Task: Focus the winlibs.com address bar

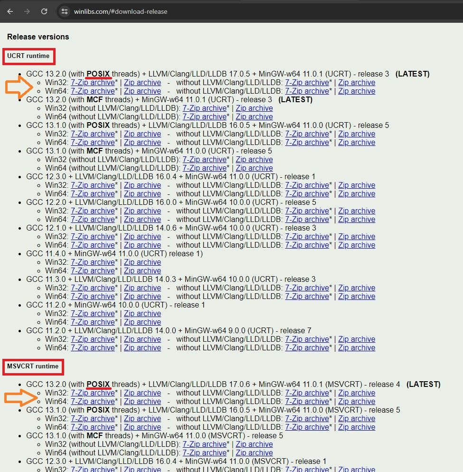Action: pyautogui.click(x=120, y=11)
